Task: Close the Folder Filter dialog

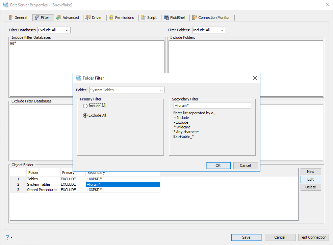Action: tap(255, 78)
